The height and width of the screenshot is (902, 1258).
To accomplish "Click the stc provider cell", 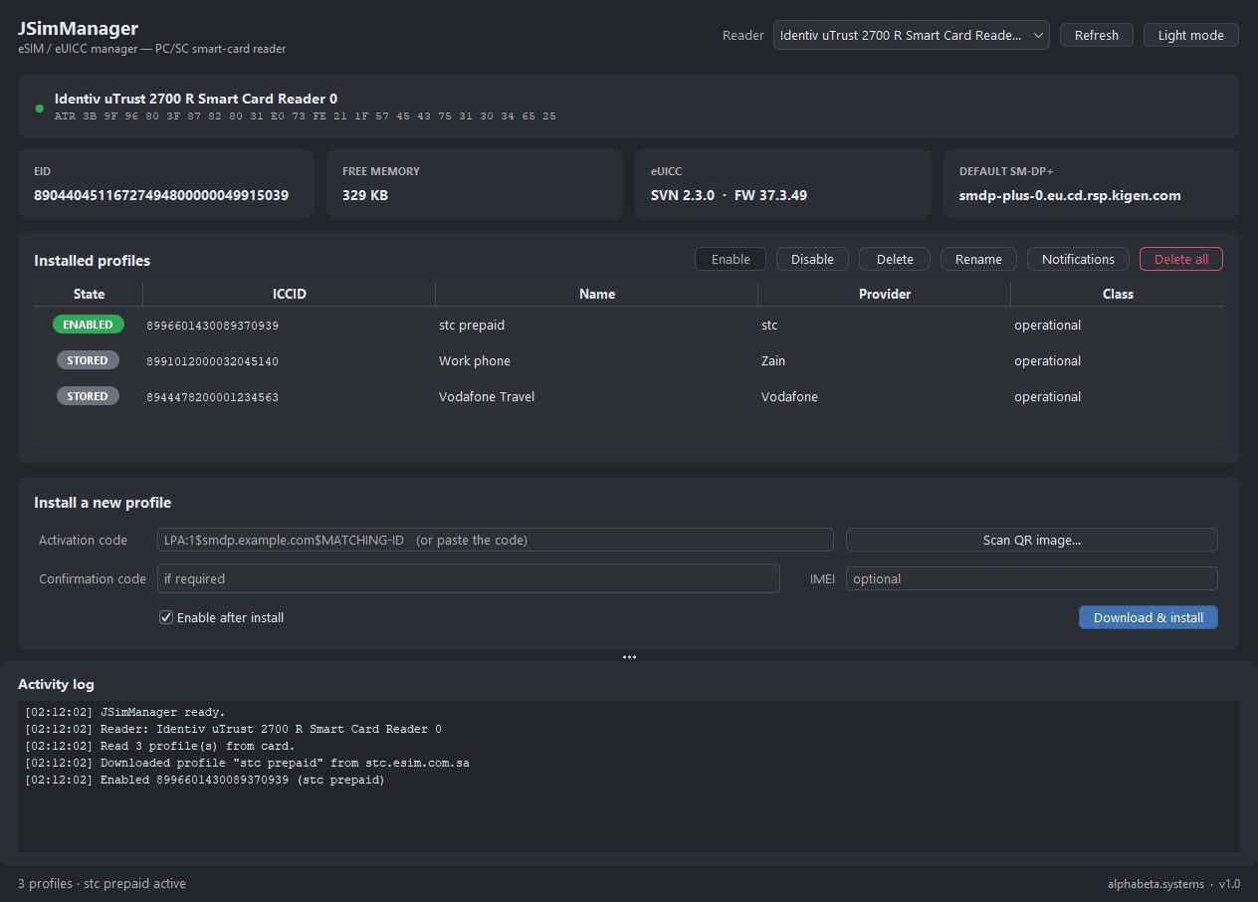I will (885, 326).
